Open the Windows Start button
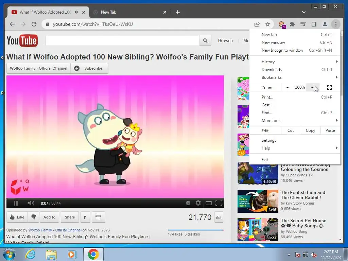The width and height of the screenshot is (348, 261). coord(9,254)
